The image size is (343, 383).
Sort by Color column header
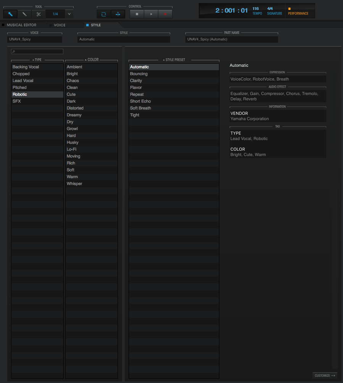(92, 60)
